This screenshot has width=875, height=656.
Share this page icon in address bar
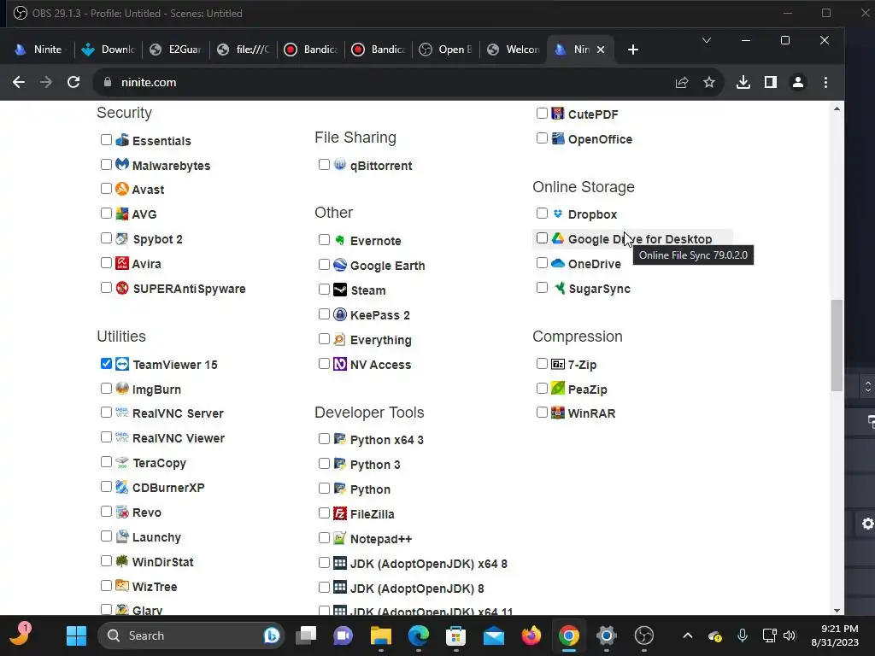point(682,83)
